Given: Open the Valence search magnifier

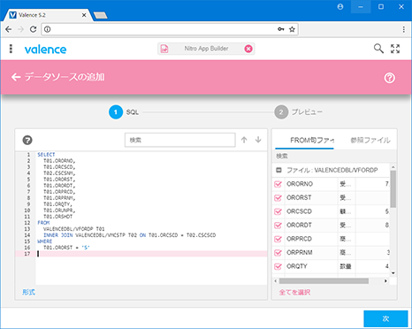Looking at the screenshot, I should click(x=378, y=49).
